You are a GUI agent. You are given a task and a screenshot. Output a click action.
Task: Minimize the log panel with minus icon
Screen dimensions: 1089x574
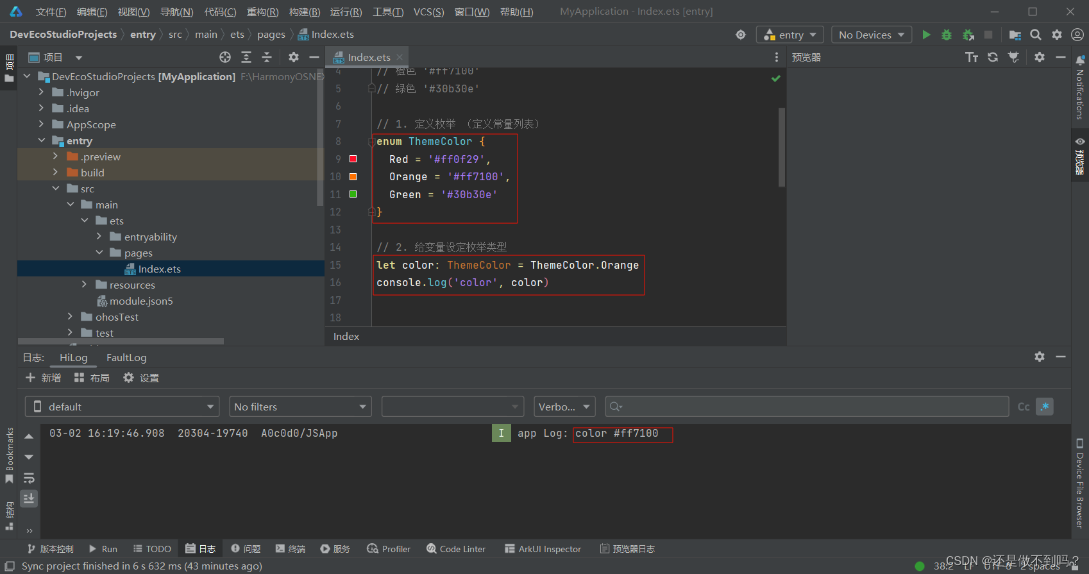coord(1061,357)
